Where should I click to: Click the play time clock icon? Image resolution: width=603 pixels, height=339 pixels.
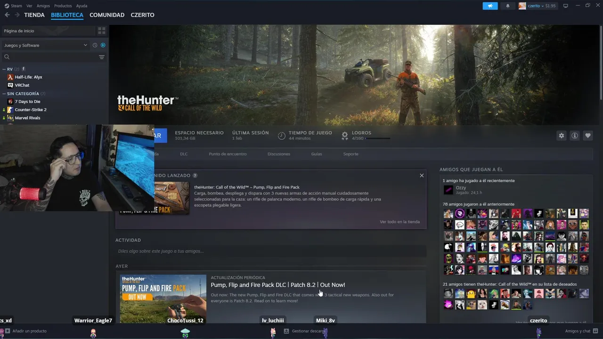[281, 136]
